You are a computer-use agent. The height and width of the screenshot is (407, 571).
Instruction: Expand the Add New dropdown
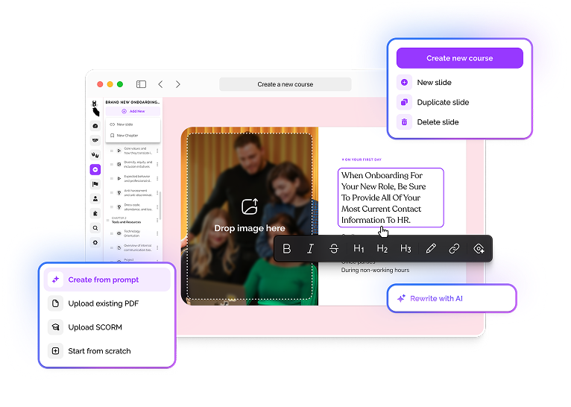(x=133, y=111)
